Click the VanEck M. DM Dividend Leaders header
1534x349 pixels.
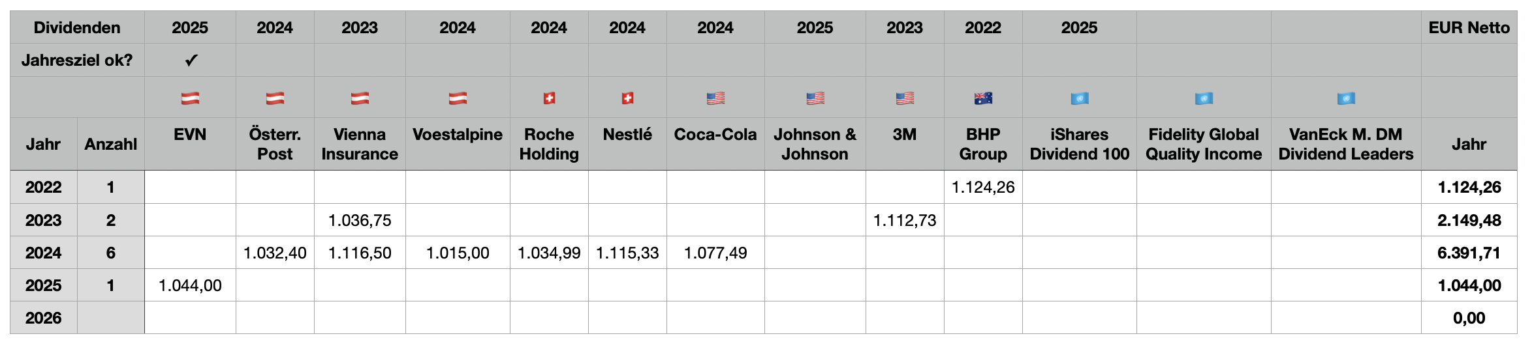1345,144
